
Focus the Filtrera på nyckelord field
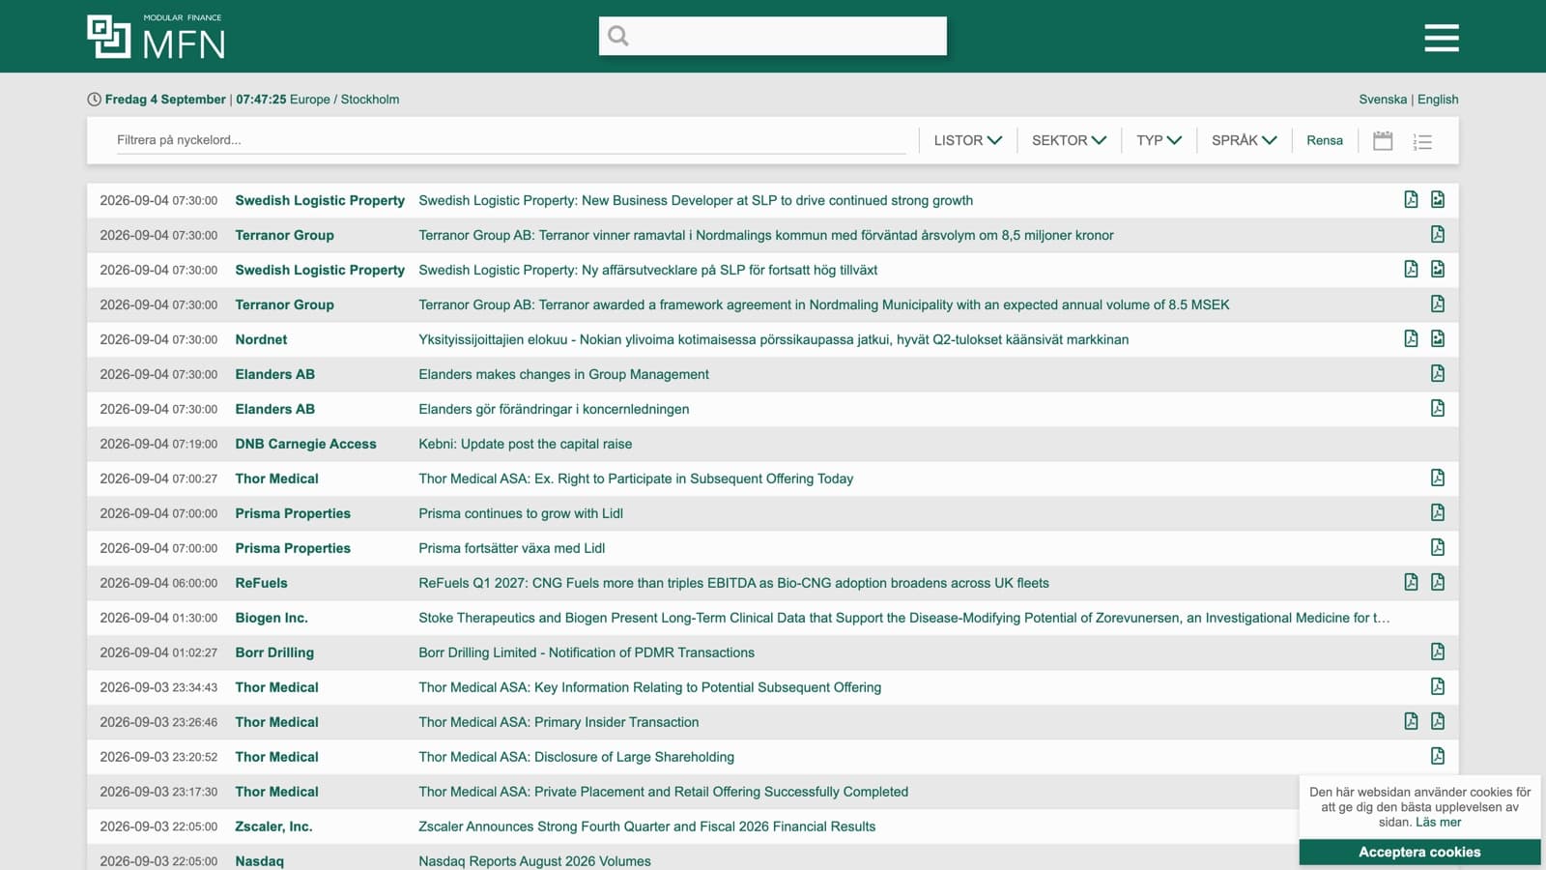pos(510,140)
